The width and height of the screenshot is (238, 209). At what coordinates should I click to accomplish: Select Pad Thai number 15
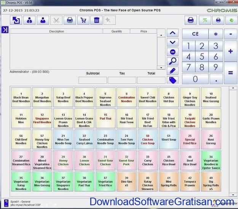[x=105, y=119]
